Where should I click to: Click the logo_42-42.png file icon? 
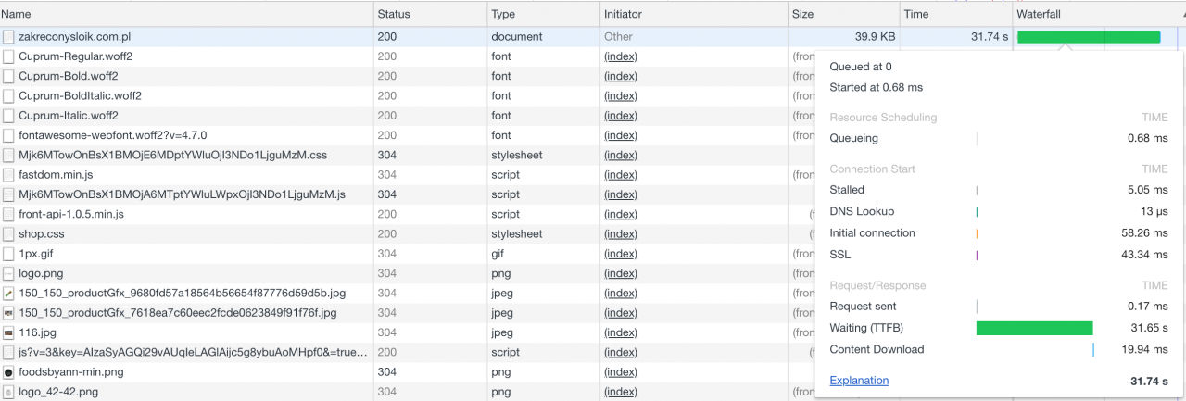[x=8, y=392]
